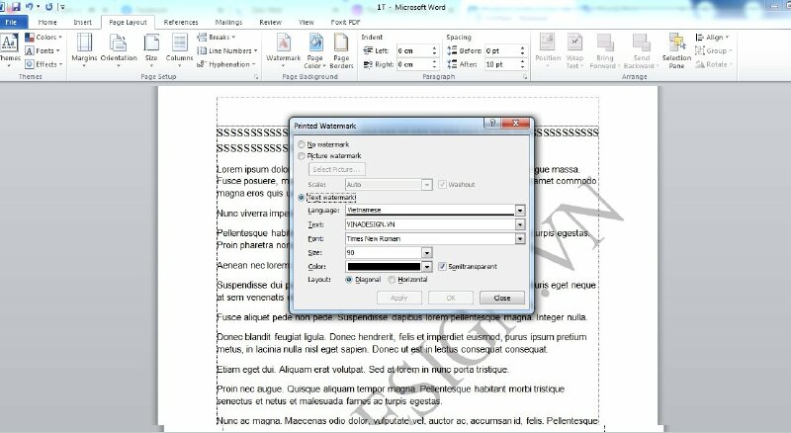
Task: Open Paragraph dialog launcher
Action: [525, 77]
